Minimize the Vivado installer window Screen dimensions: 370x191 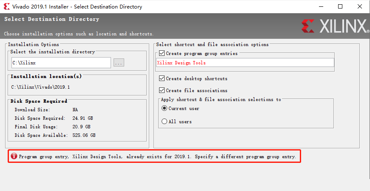[320, 6]
